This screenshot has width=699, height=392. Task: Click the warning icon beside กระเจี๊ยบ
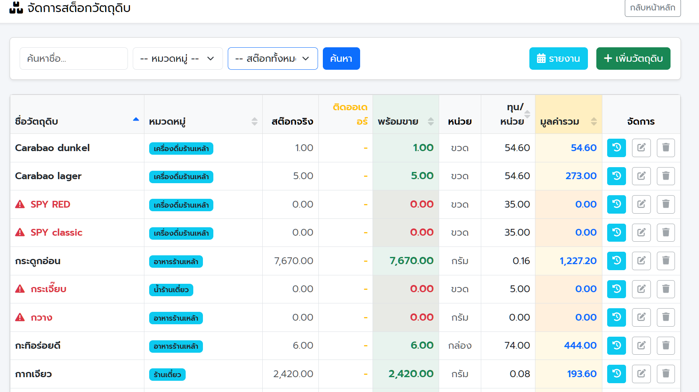coord(20,289)
